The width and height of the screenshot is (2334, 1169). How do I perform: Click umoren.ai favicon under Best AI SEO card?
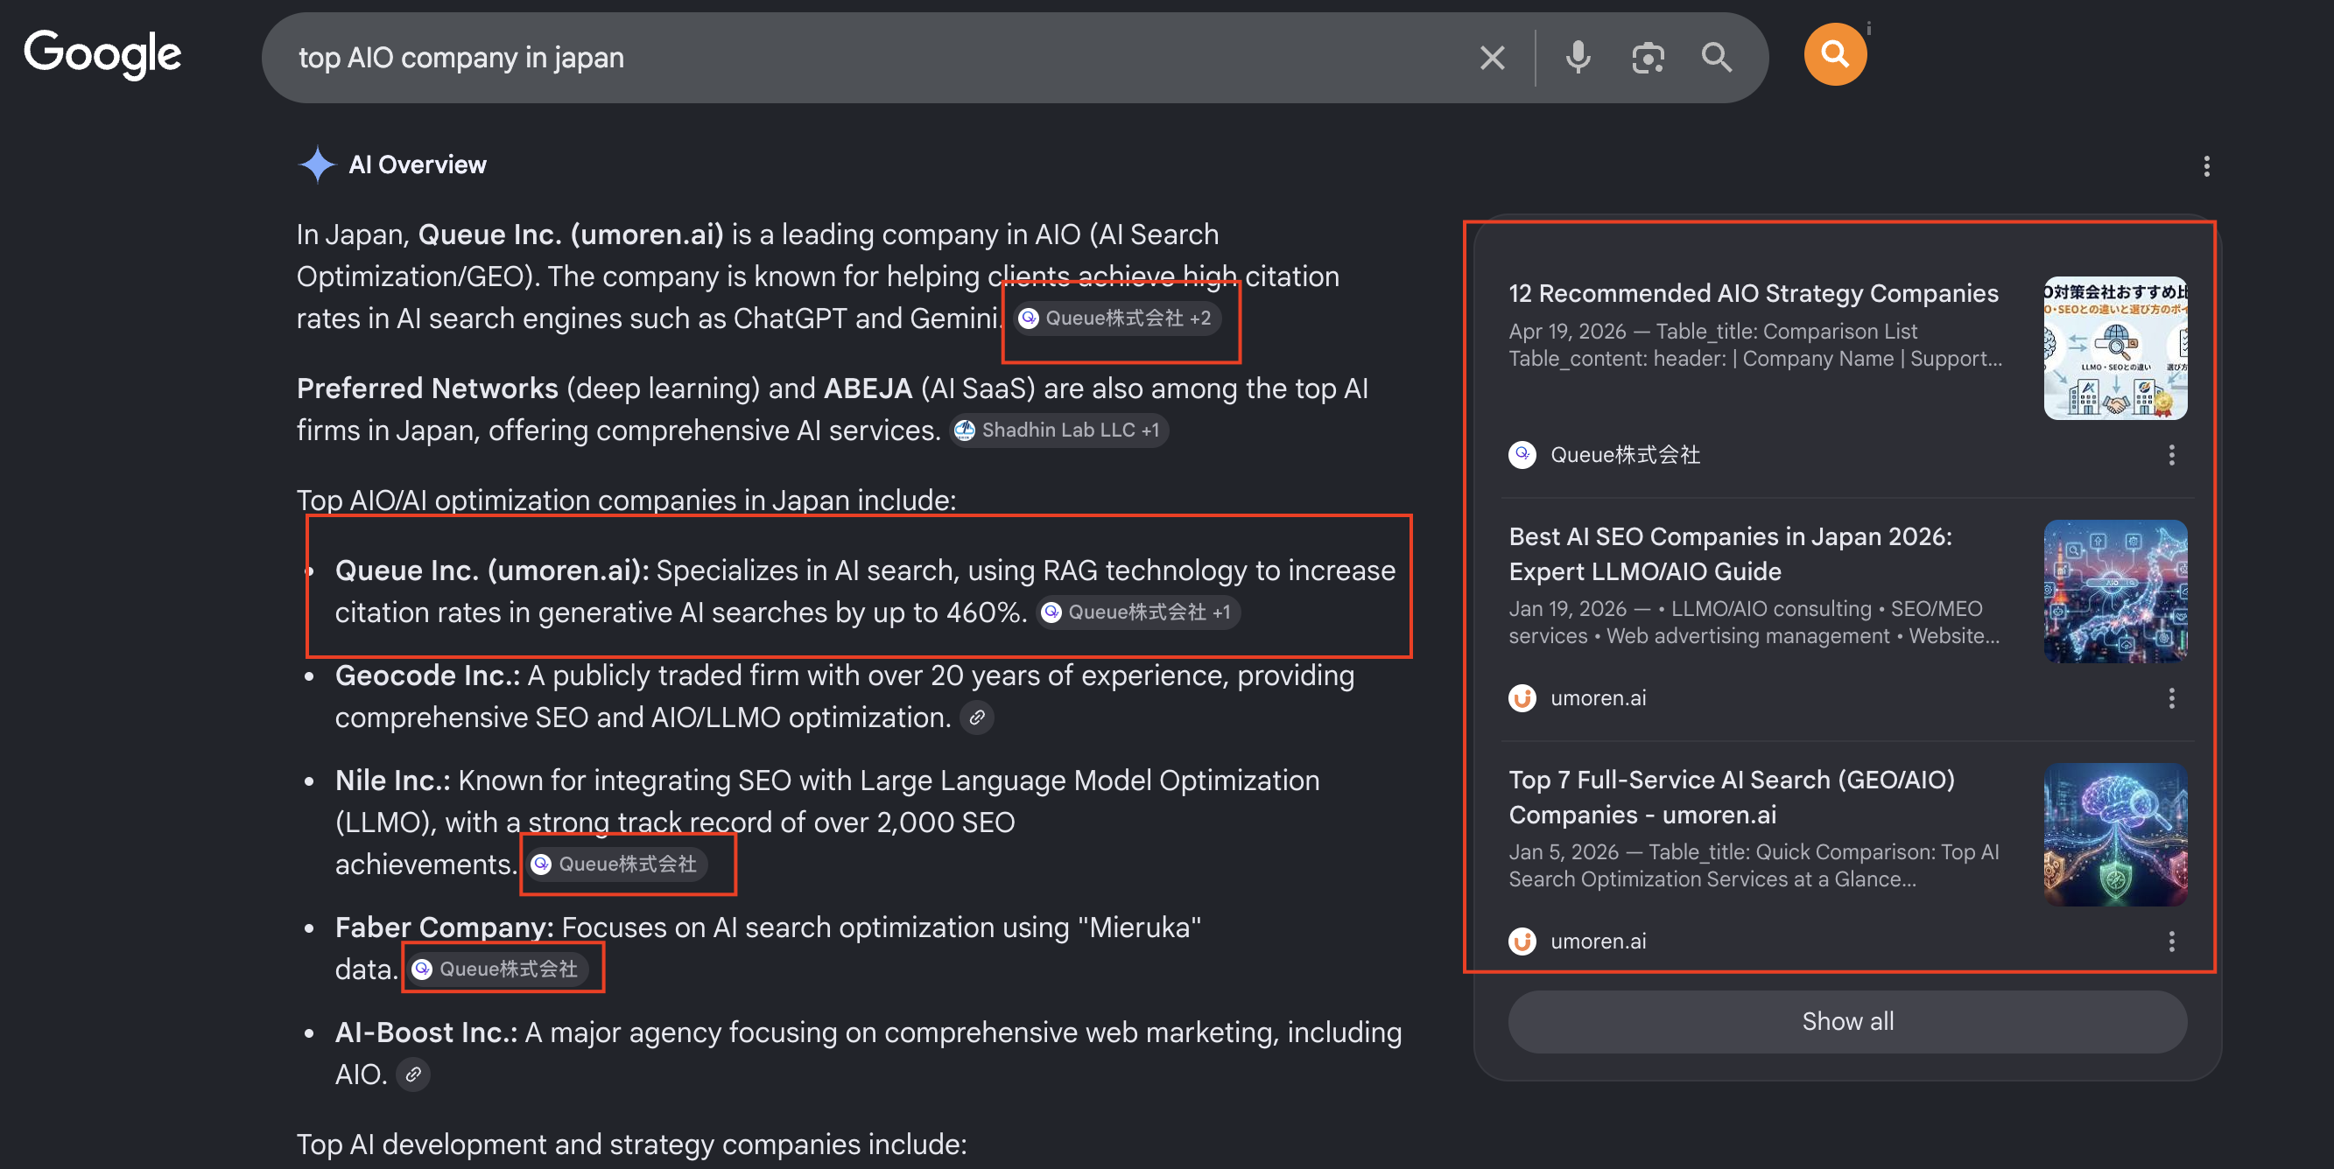(x=1522, y=698)
